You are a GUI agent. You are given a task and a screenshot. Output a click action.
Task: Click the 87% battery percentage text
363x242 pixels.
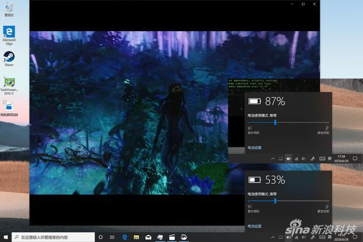click(x=275, y=101)
